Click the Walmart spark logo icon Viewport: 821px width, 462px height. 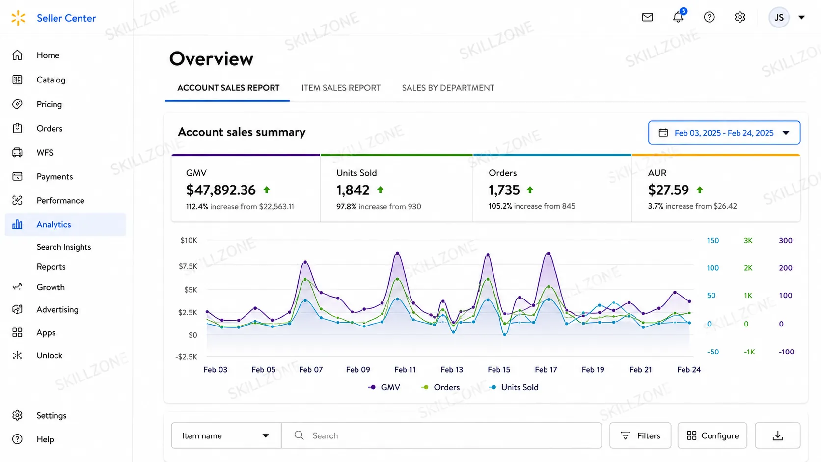click(x=18, y=18)
